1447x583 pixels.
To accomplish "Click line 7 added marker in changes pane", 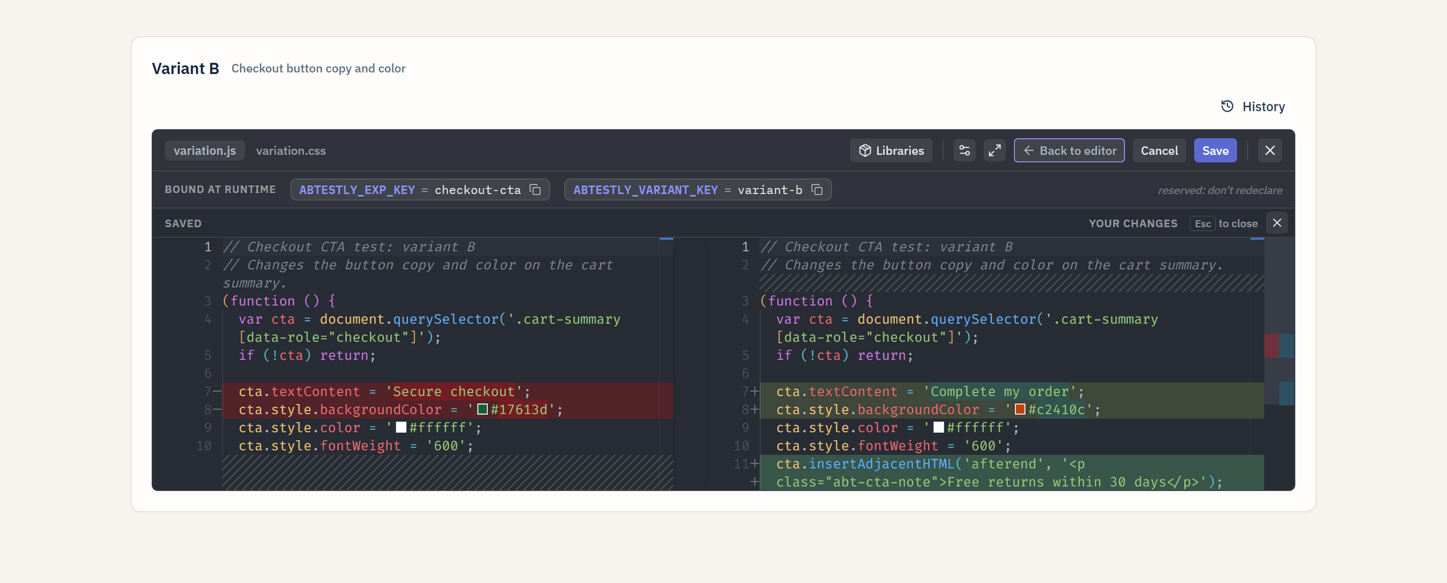I will coord(755,391).
